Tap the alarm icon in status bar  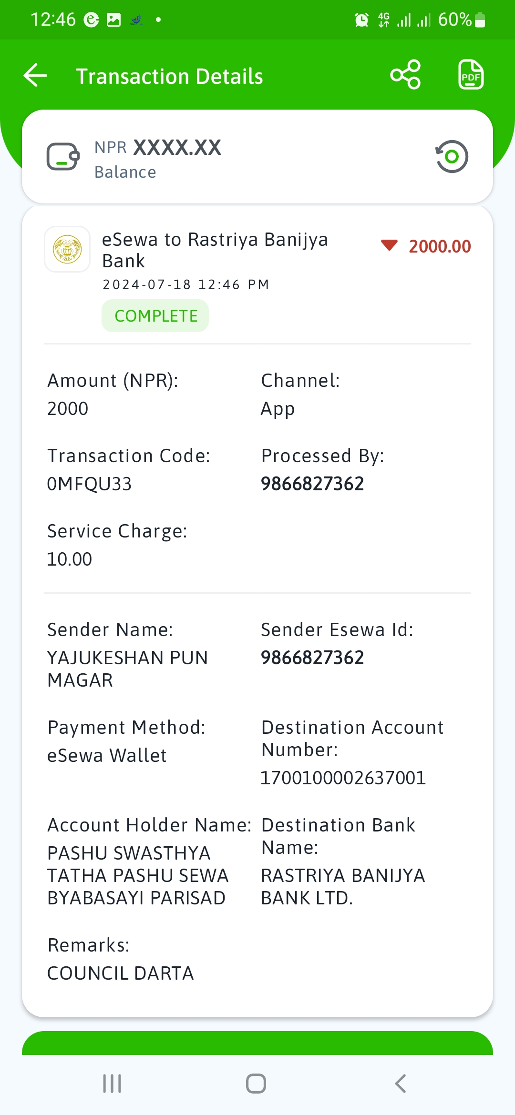[x=361, y=20]
